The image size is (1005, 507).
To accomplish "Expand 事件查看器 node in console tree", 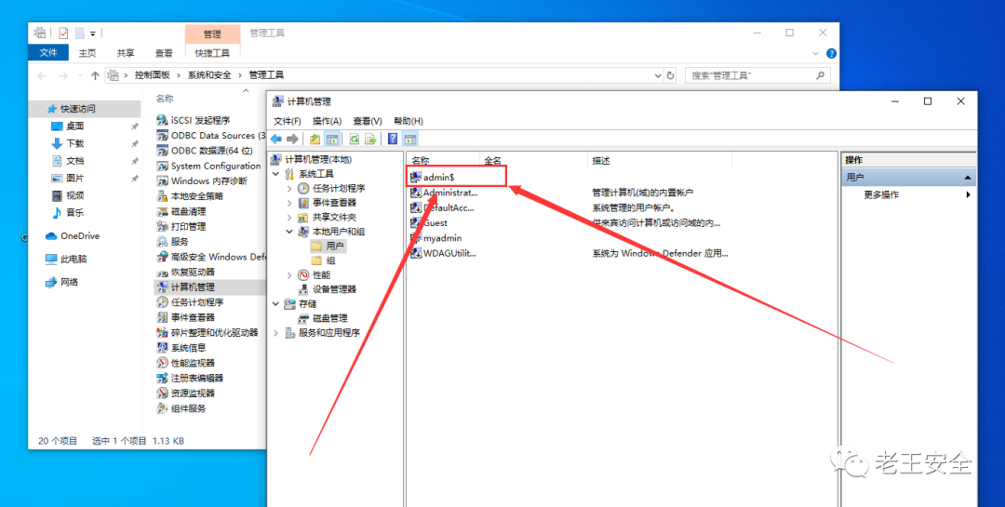I will pos(289,203).
